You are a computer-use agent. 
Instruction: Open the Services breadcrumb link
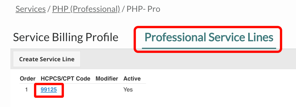pos(31,9)
